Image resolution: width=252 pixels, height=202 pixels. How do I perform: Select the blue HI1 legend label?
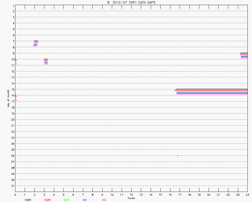click(85, 200)
